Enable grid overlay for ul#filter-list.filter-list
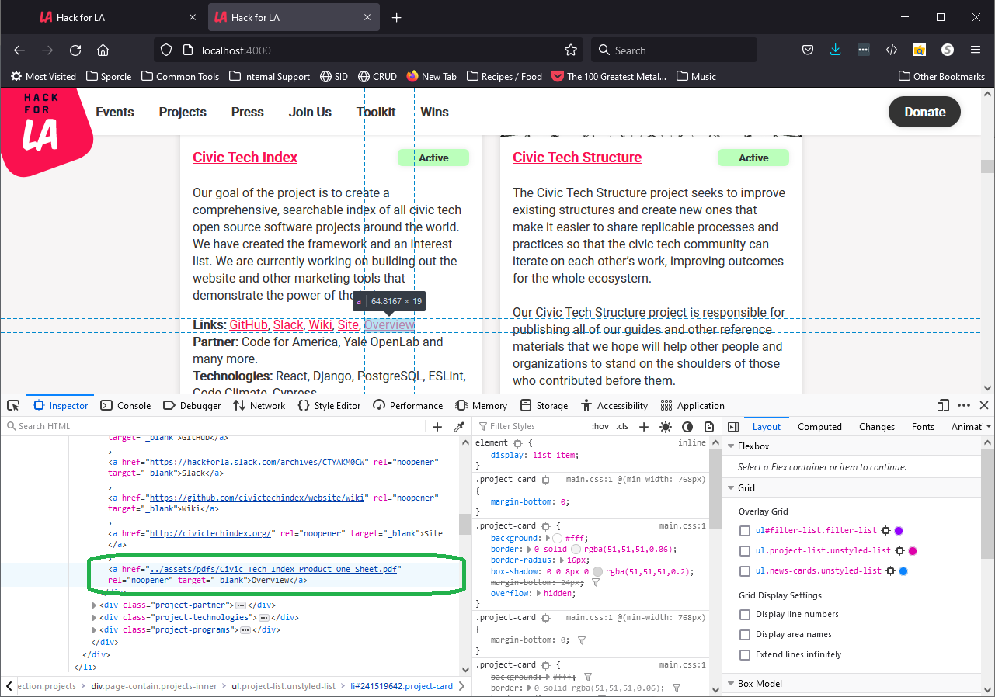Image resolution: width=995 pixels, height=697 pixels. click(x=745, y=531)
